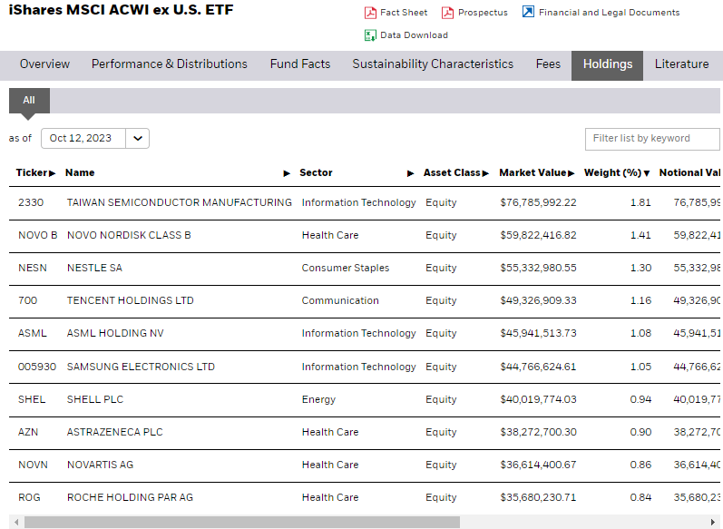
Task: Click market value $76,785,992.22
Action: coord(538,202)
